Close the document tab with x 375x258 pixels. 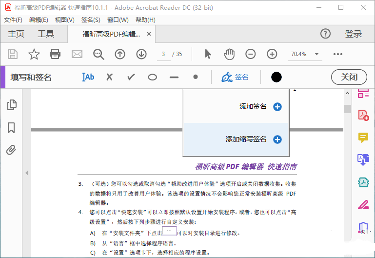(149, 34)
